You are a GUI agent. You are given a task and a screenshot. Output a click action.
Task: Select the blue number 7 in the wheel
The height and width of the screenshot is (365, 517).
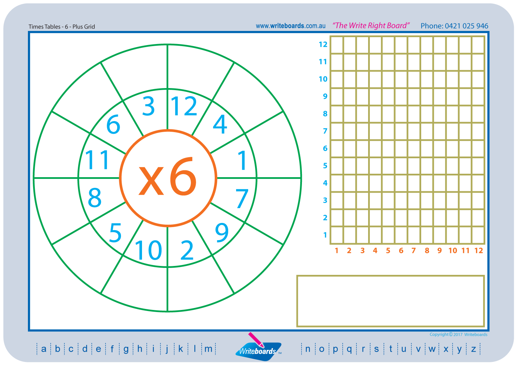tap(242, 198)
